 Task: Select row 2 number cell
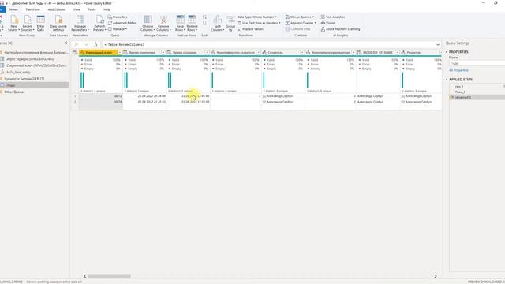pos(75,102)
